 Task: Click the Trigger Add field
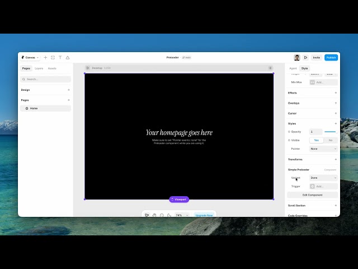(323, 187)
